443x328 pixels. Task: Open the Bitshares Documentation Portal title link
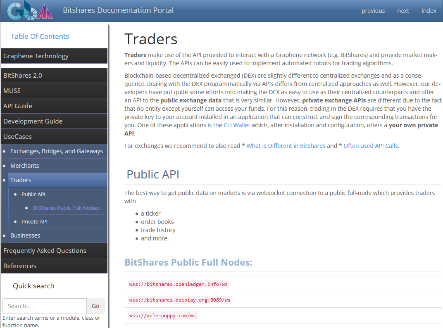(118, 10)
